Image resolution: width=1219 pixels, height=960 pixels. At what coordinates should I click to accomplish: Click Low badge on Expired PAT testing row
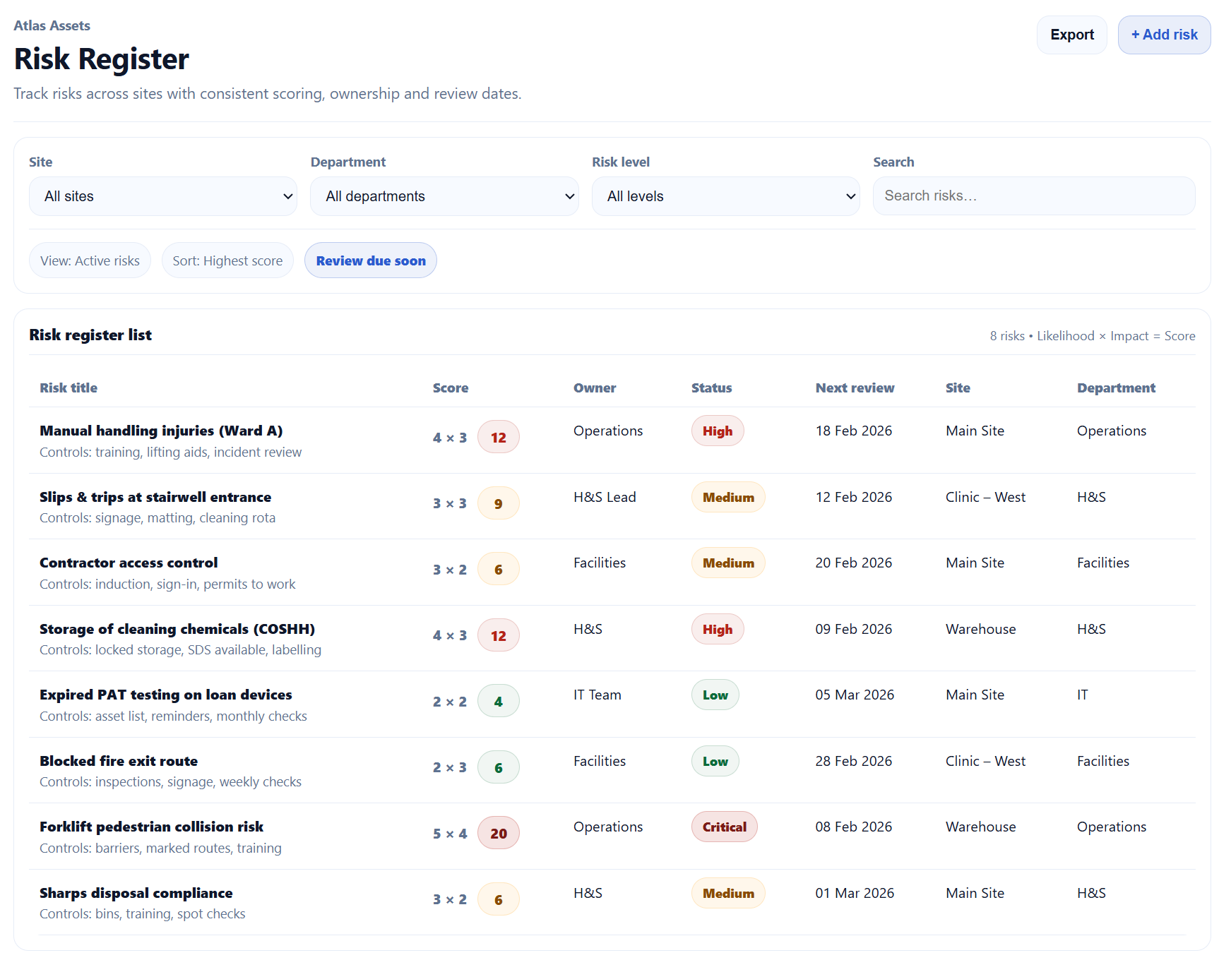715,695
